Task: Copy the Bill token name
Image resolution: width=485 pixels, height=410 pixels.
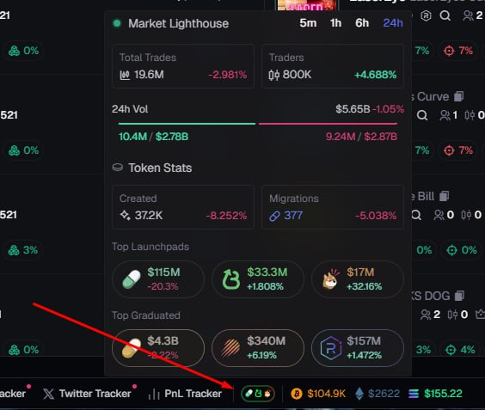Action: (x=445, y=196)
